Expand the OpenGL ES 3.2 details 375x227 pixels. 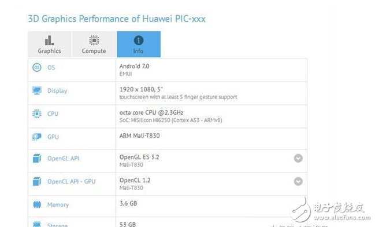pos(298,158)
